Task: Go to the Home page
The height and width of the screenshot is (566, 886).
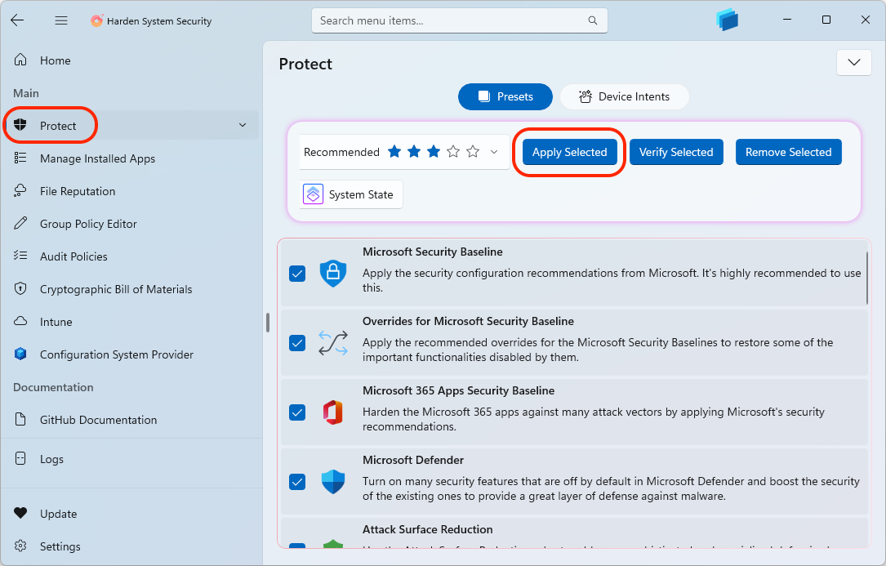Action: [x=131, y=60]
